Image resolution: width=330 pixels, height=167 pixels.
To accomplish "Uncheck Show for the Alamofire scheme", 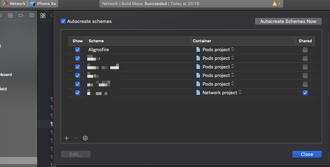I will point(78,50).
